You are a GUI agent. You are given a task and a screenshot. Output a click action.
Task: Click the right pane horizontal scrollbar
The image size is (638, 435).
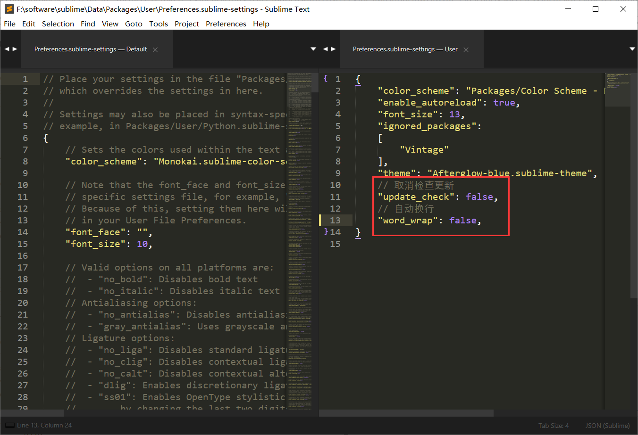(x=406, y=413)
